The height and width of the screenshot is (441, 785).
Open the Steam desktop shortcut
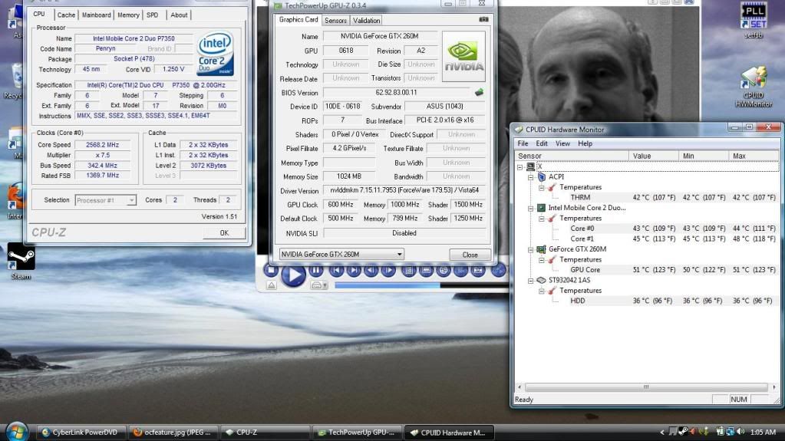coord(21,262)
